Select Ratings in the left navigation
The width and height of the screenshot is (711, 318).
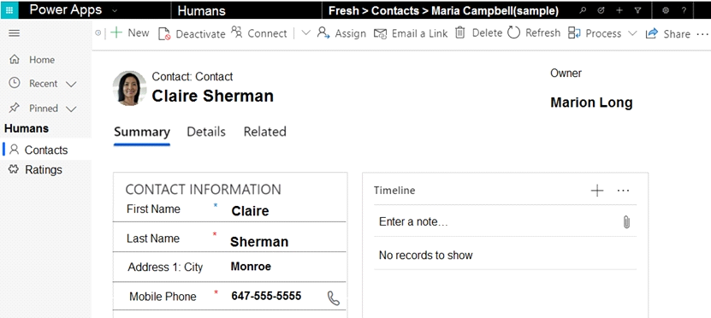[45, 170]
